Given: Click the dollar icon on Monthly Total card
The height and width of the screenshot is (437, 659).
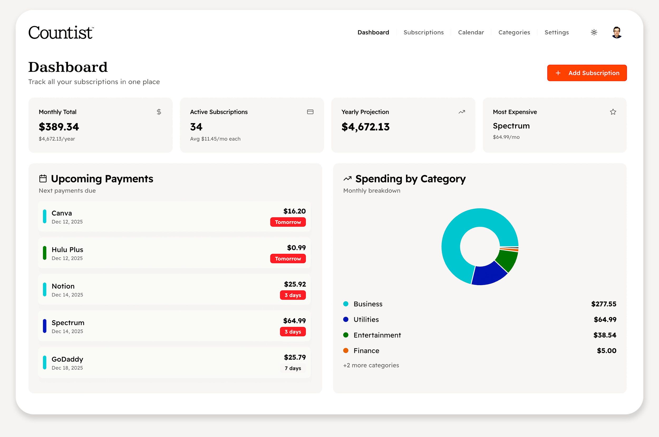Looking at the screenshot, I should coord(159,112).
